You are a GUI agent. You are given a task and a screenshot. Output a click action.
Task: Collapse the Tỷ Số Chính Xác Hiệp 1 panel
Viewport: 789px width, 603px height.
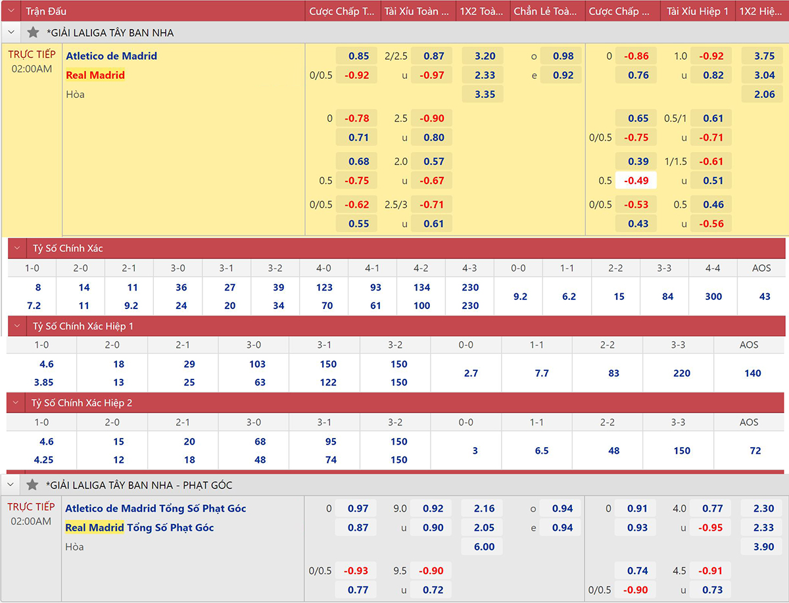pyautogui.click(x=18, y=326)
